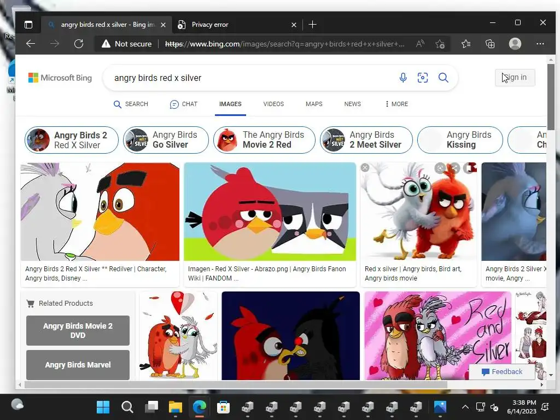Open the dark blue Red and black bird image
This screenshot has width=560, height=420.
point(291,336)
